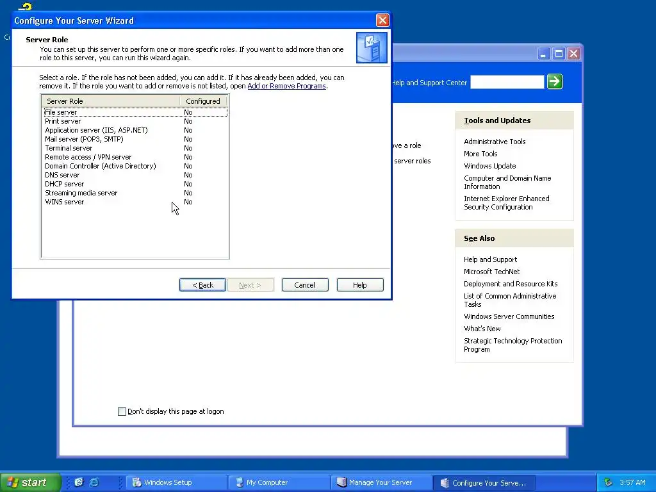Open Computer and Domain Name Information

[x=507, y=183]
